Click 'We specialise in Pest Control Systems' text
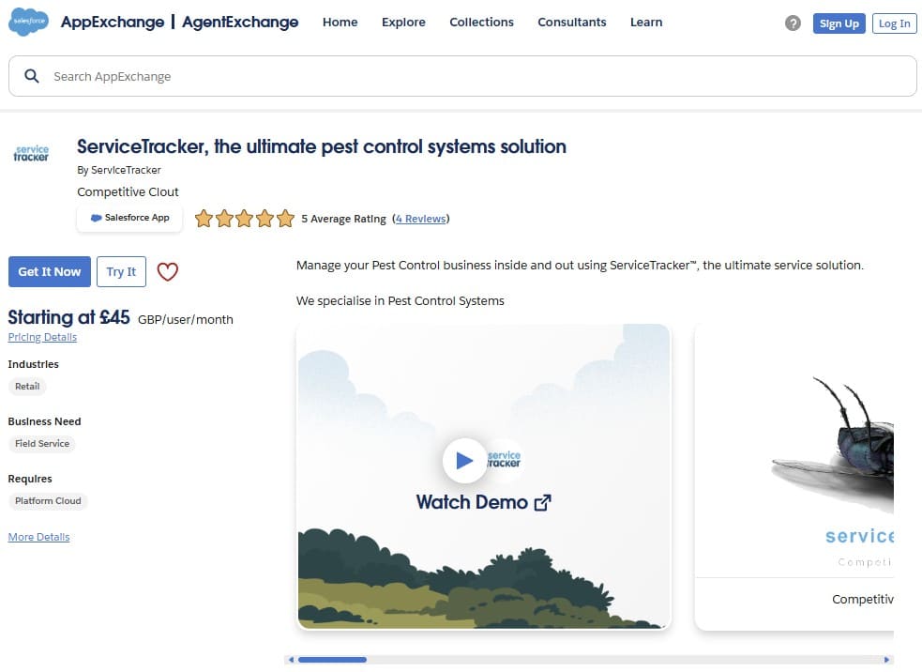 (400, 300)
